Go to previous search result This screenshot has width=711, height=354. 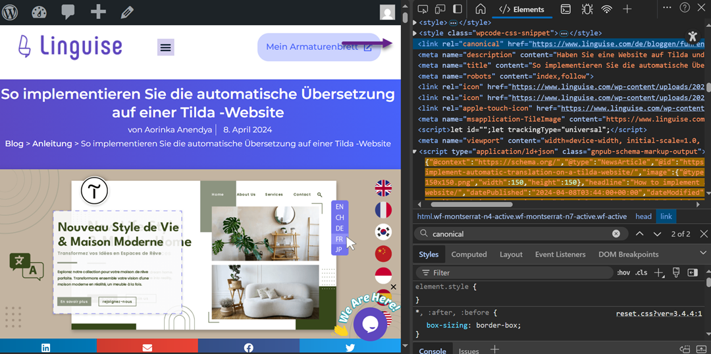640,234
